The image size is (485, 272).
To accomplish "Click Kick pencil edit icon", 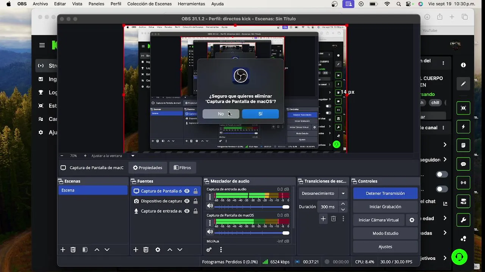I will [463, 84].
